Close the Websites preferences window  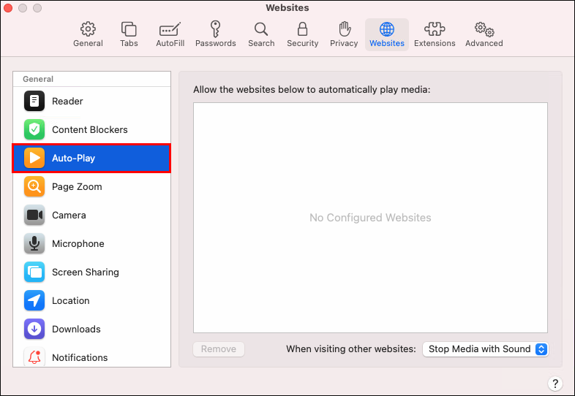[x=8, y=8]
